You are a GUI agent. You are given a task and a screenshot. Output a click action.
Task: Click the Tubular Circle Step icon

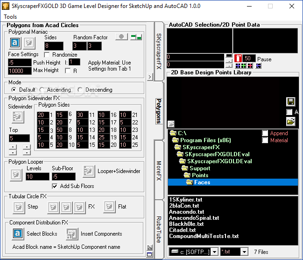(x=19, y=207)
